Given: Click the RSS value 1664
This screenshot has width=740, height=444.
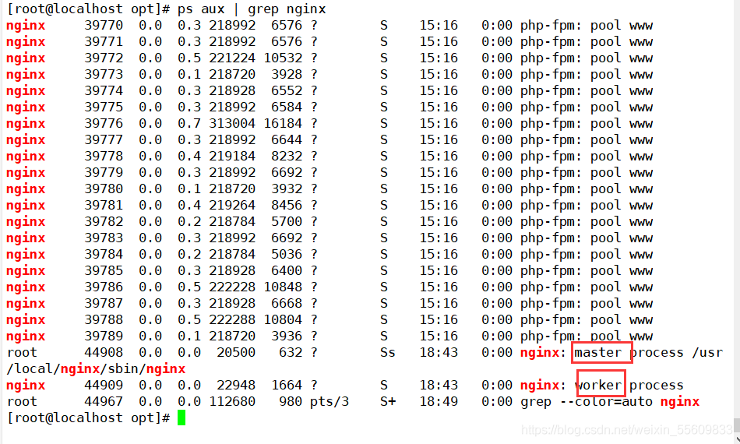Looking at the screenshot, I should tap(287, 385).
